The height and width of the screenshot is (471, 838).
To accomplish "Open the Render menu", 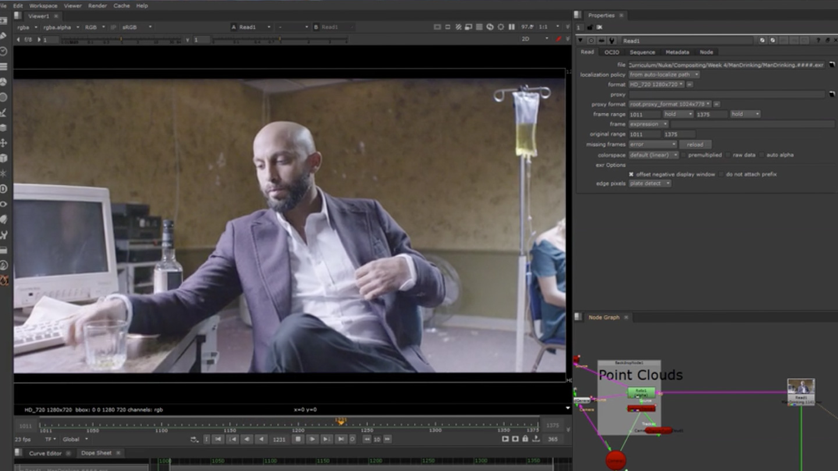I will 97,6.
